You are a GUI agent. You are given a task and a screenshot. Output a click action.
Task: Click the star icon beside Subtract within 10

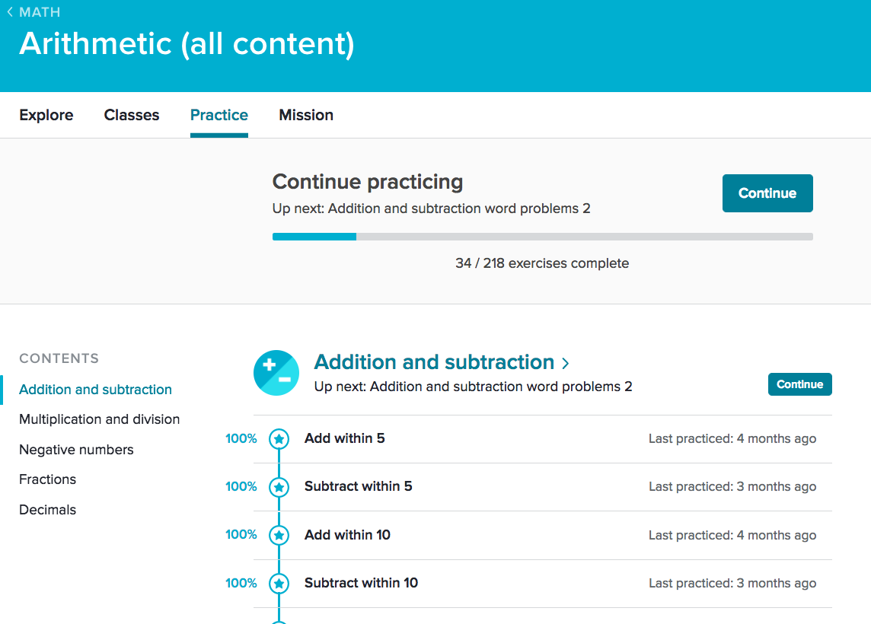pos(279,584)
